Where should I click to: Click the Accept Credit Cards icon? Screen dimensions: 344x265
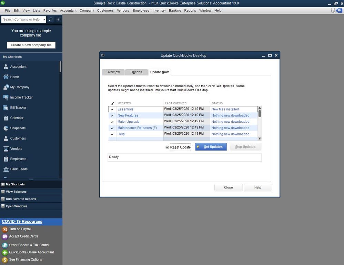coord(5,237)
